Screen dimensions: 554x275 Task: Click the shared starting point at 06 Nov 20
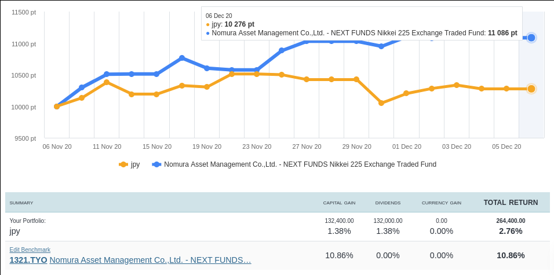[57, 107]
